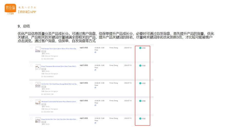Screen dimensions: 232x130
Task: Click price edit icon for Wholesale Customizable product
Action: [95, 105]
